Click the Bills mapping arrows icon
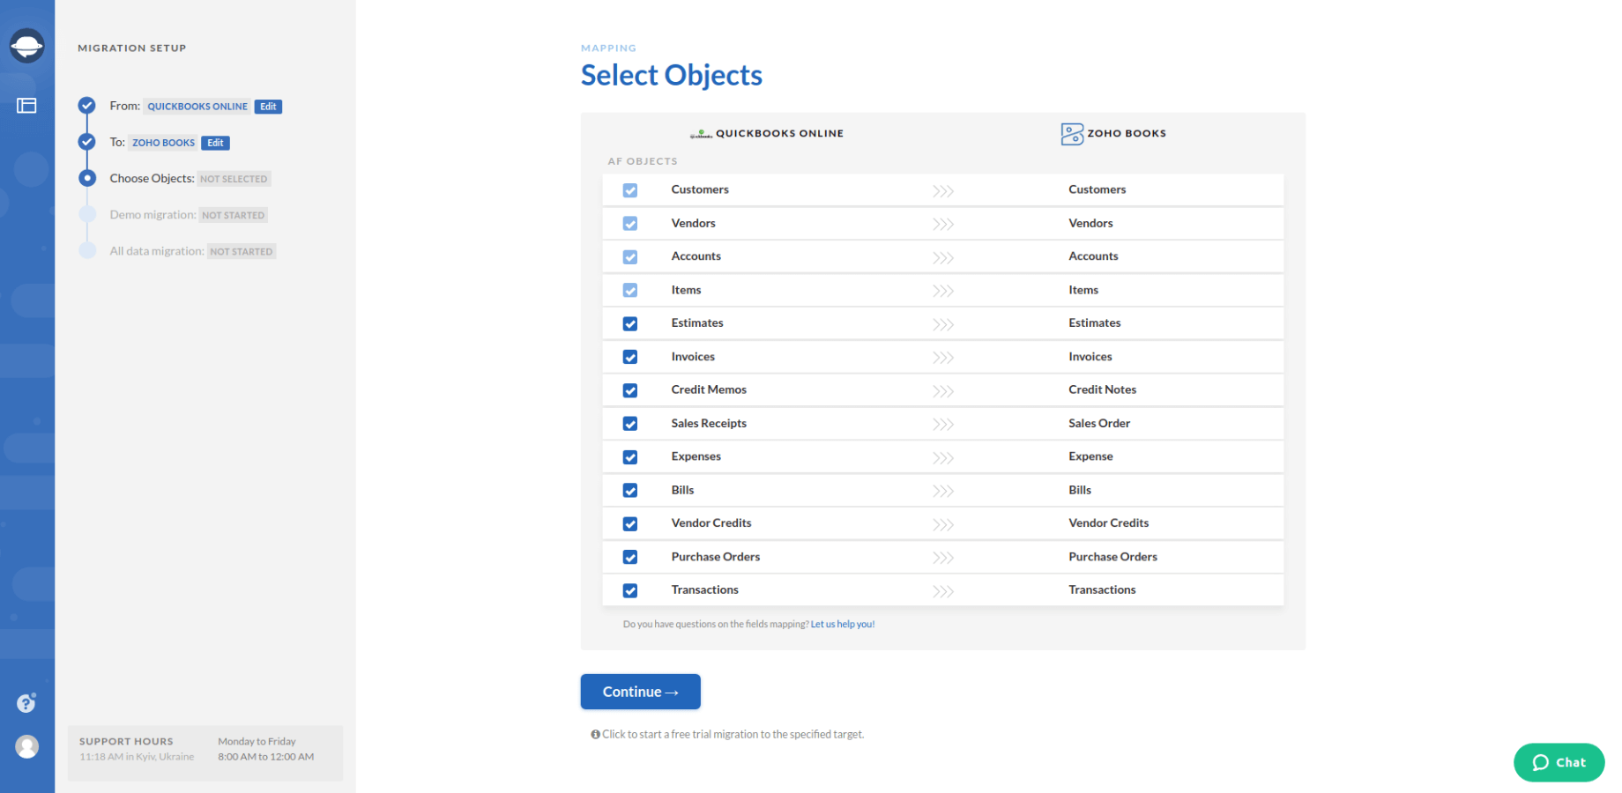 [x=943, y=491]
